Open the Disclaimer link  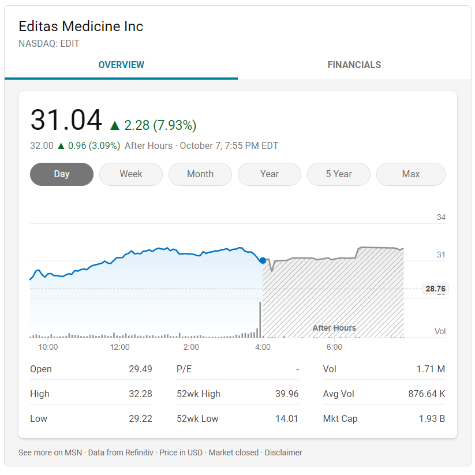click(x=283, y=452)
